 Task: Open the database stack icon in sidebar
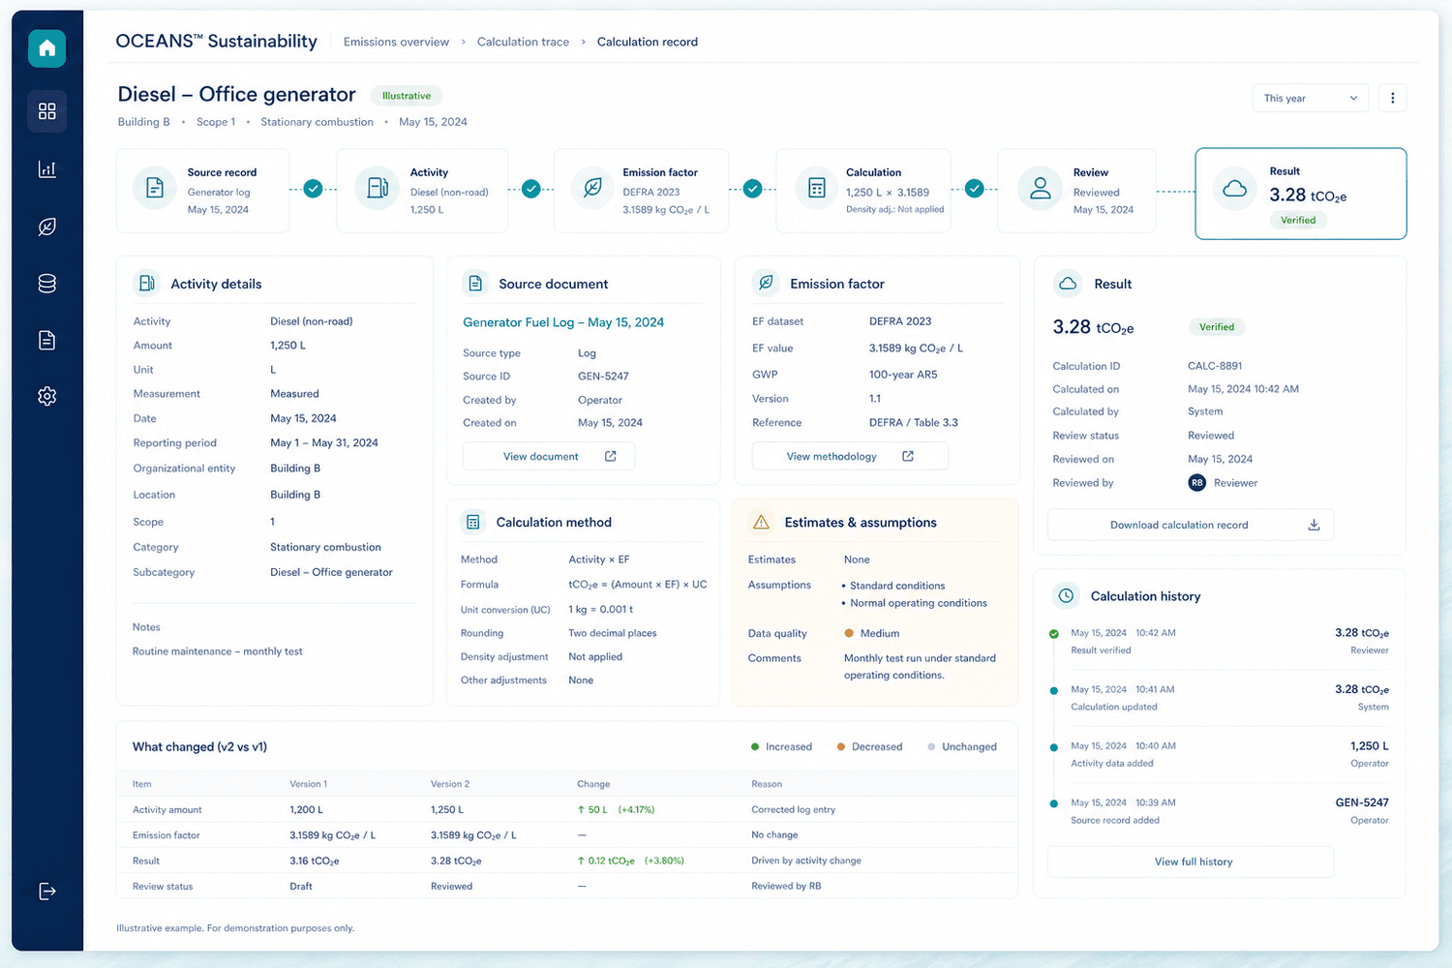click(46, 284)
